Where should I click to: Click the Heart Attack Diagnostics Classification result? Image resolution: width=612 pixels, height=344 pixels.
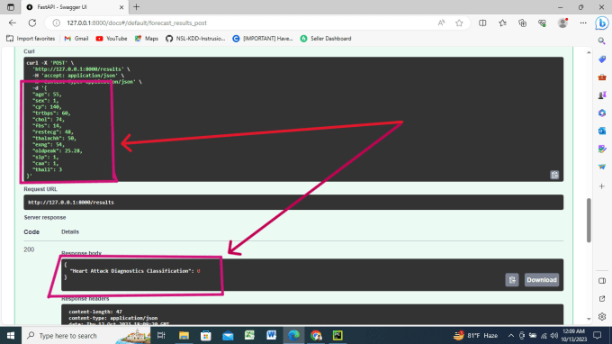coord(135,271)
